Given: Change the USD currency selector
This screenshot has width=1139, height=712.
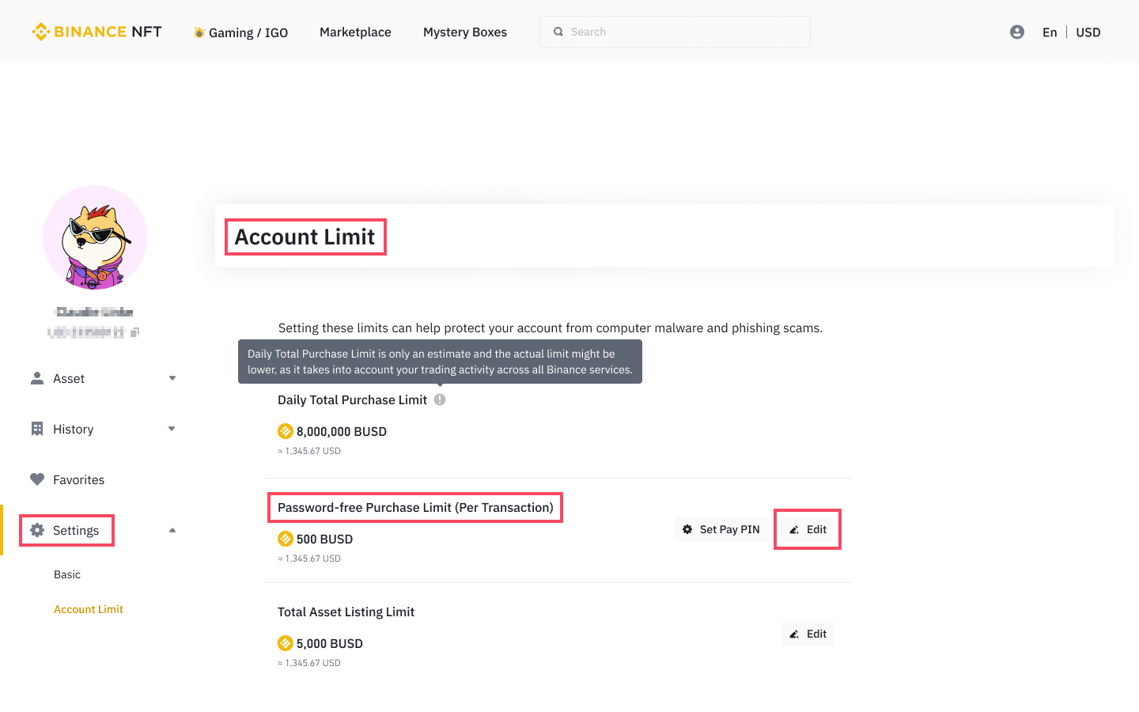Looking at the screenshot, I should (x=1088, y=32).
